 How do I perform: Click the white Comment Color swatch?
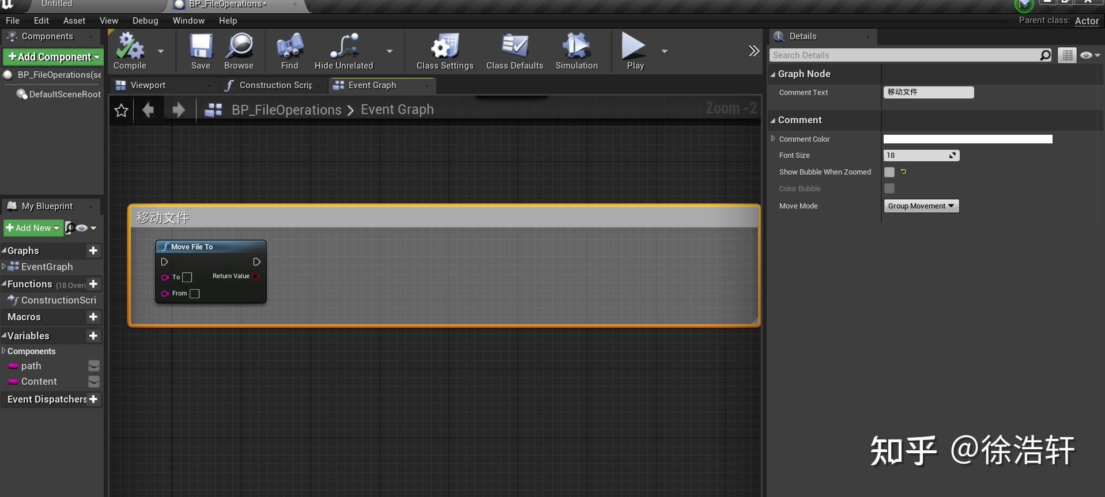[x=968, y=139]
